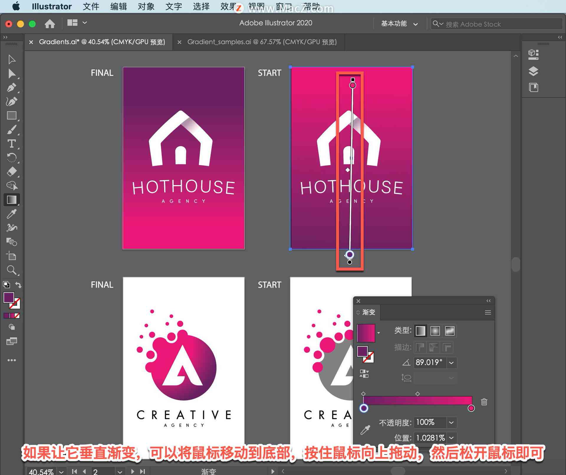The image size is (566, 475).
Task: Open the Illustrator app menu
Action: click(x=52, y=6)
